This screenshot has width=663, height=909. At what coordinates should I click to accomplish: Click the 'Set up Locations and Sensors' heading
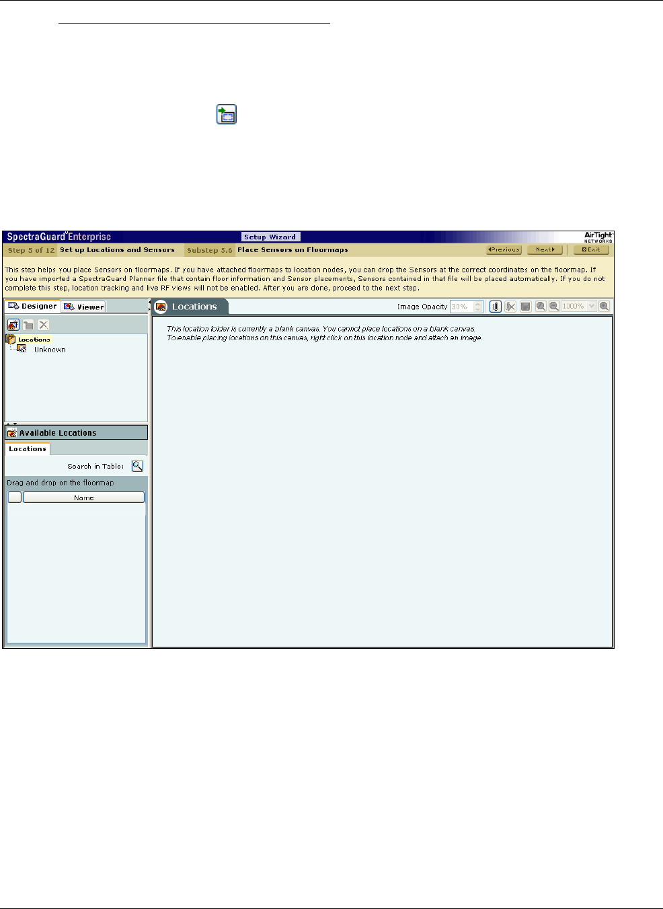pos(117,249)
